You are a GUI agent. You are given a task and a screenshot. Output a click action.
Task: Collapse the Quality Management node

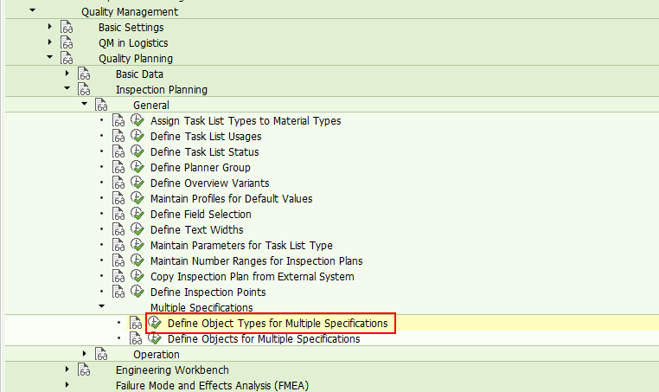[33, 12]
